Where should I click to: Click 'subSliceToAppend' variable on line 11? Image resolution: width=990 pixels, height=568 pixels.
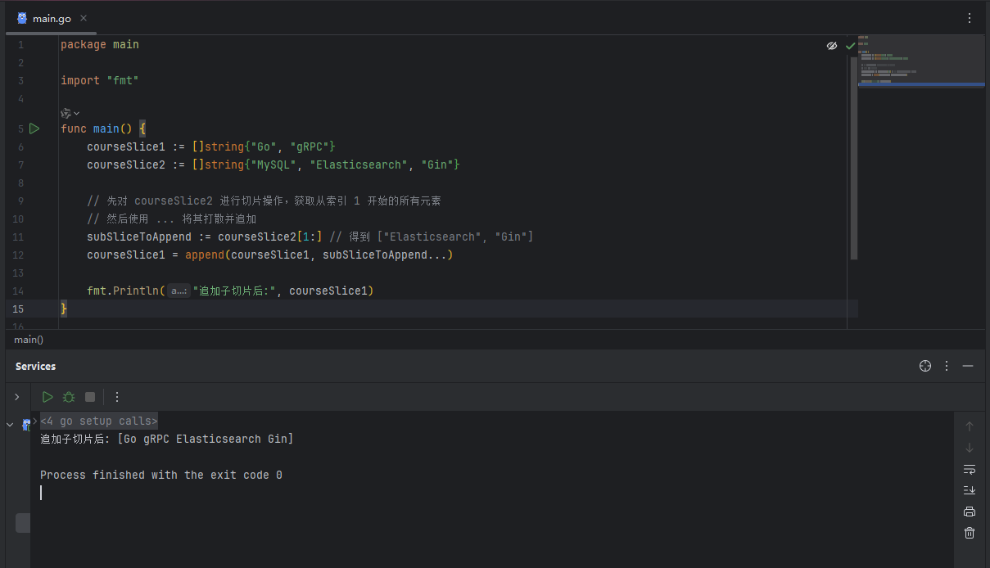coord(139,237)
